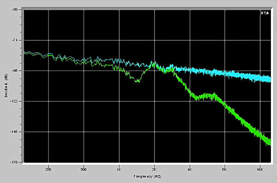This screenshot has width=277, height=183.
Task: Click the -98 value on the decibel axis
Action: [15, 71]
